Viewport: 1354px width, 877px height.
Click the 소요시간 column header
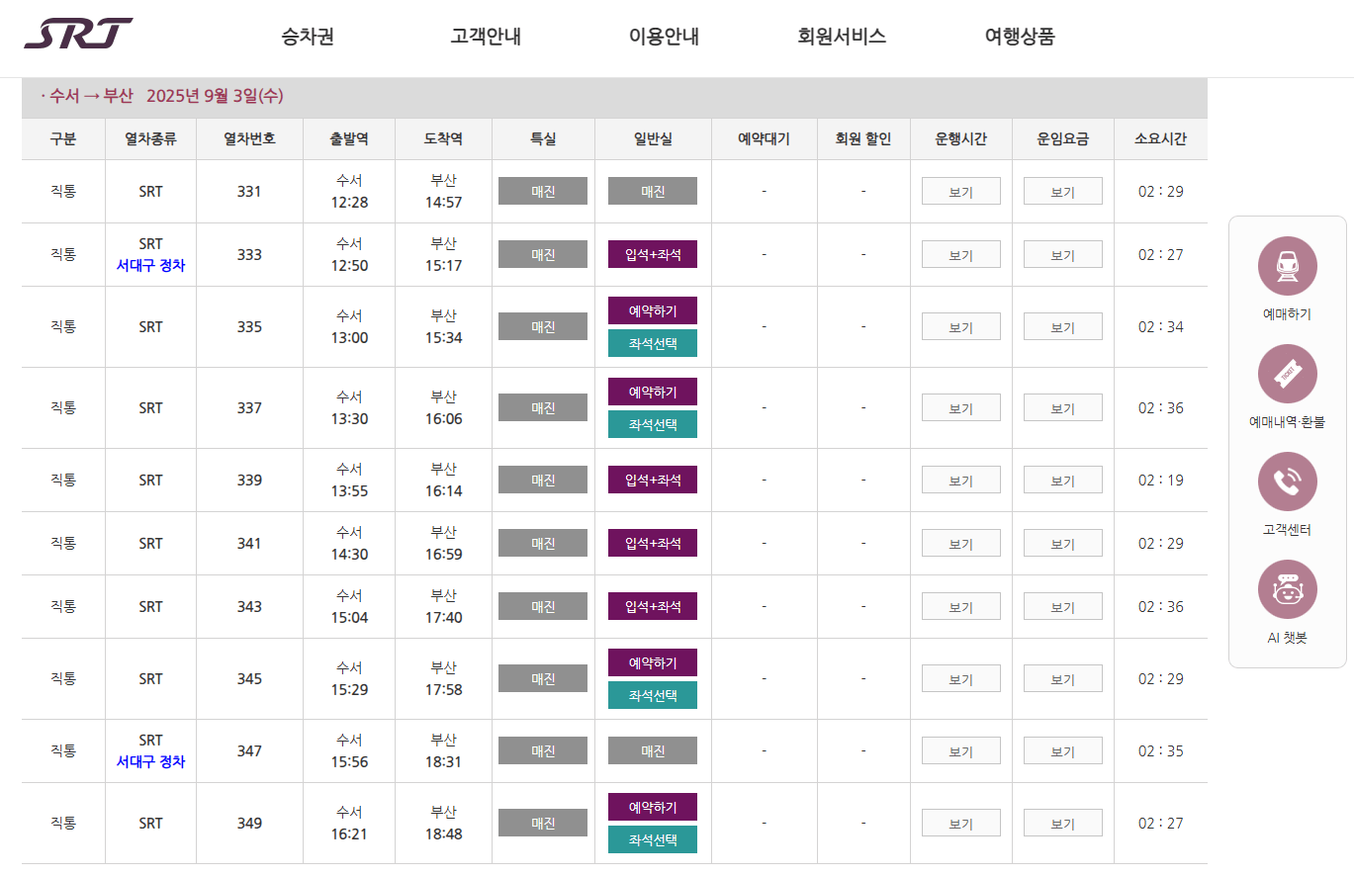1161,139
